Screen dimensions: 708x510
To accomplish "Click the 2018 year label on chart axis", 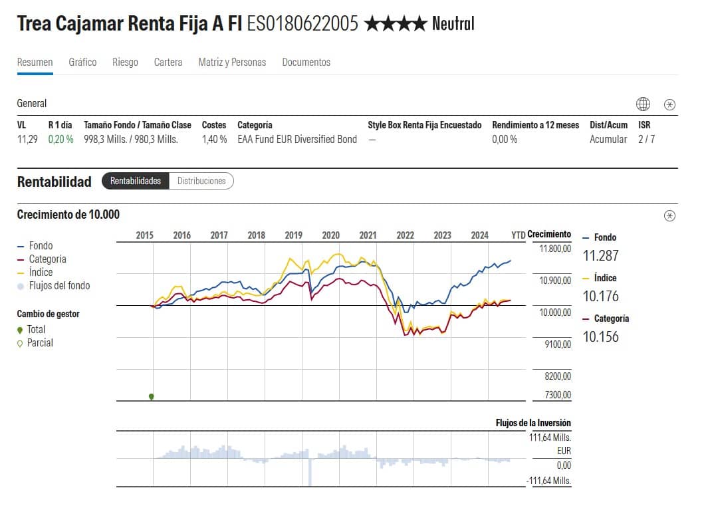I will point(256,235).
